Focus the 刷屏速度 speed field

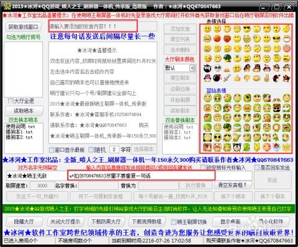coord(42,186)
